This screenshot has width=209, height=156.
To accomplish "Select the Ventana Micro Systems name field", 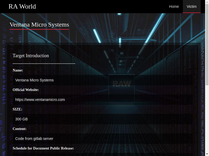I will [103, 80].
